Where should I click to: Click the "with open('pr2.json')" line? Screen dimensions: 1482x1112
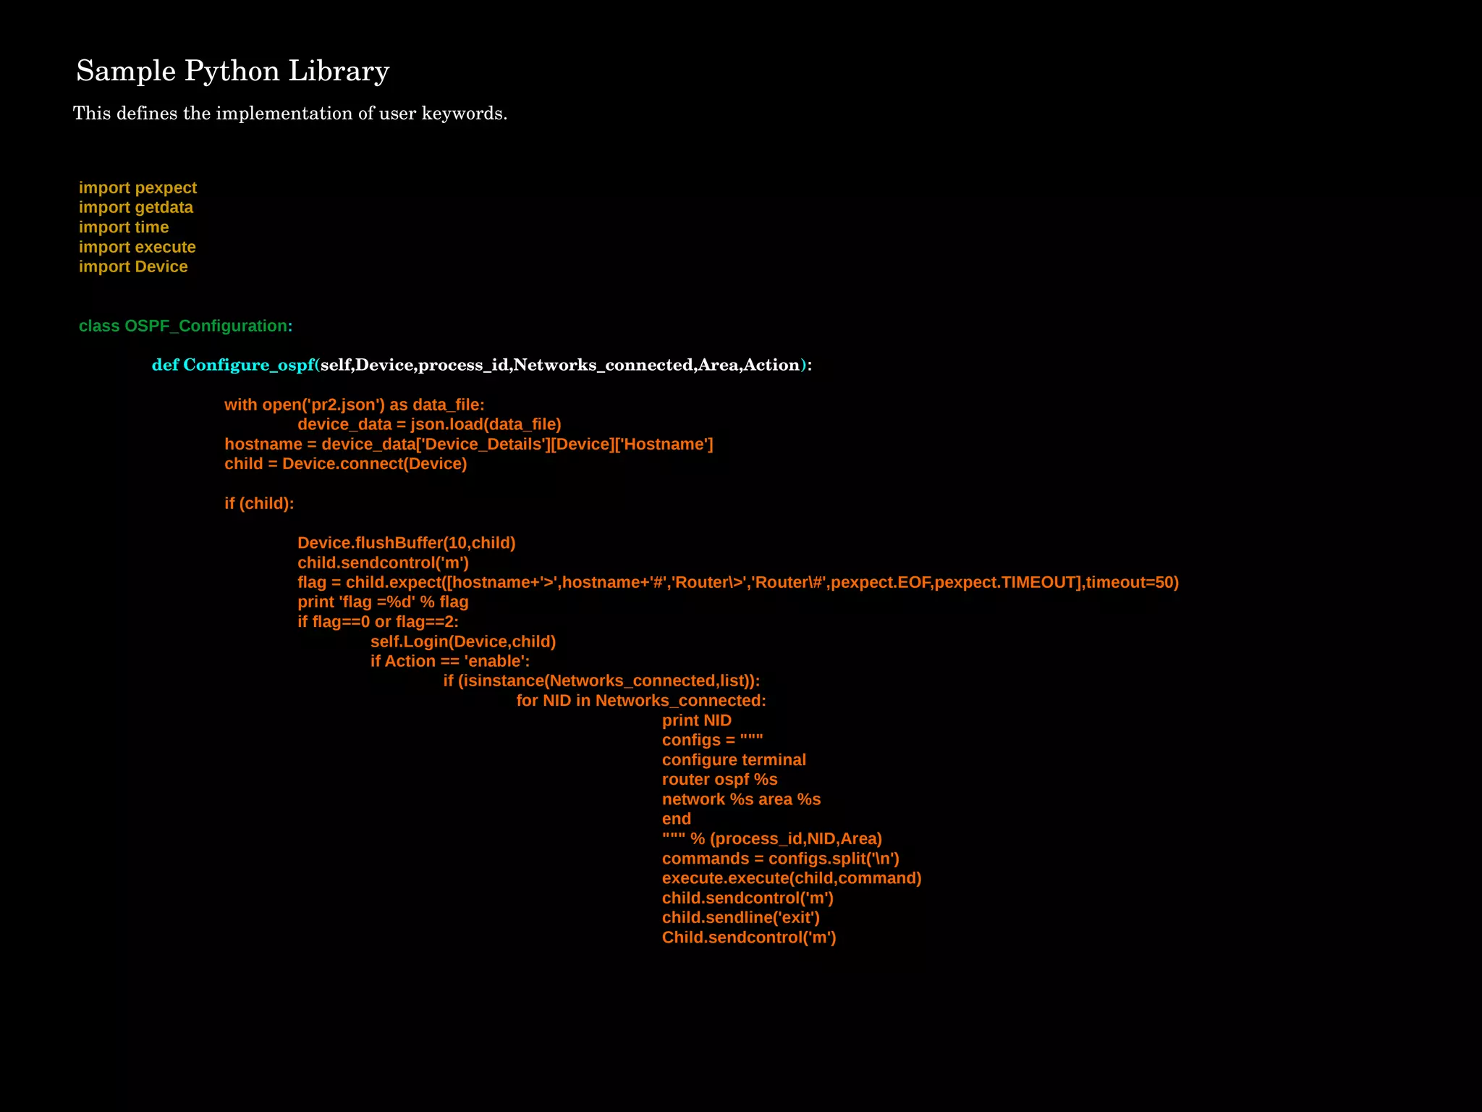click(354, 405)
